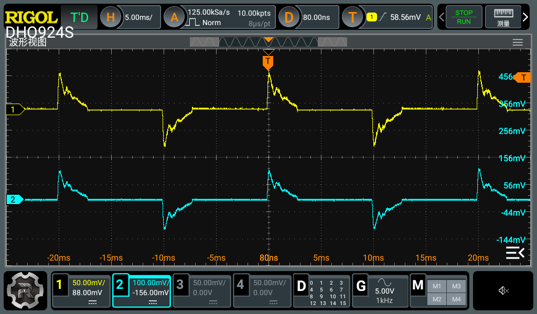
Task: Enable channel 3 from the bottom bar
Action: click(x=180, y=284)
